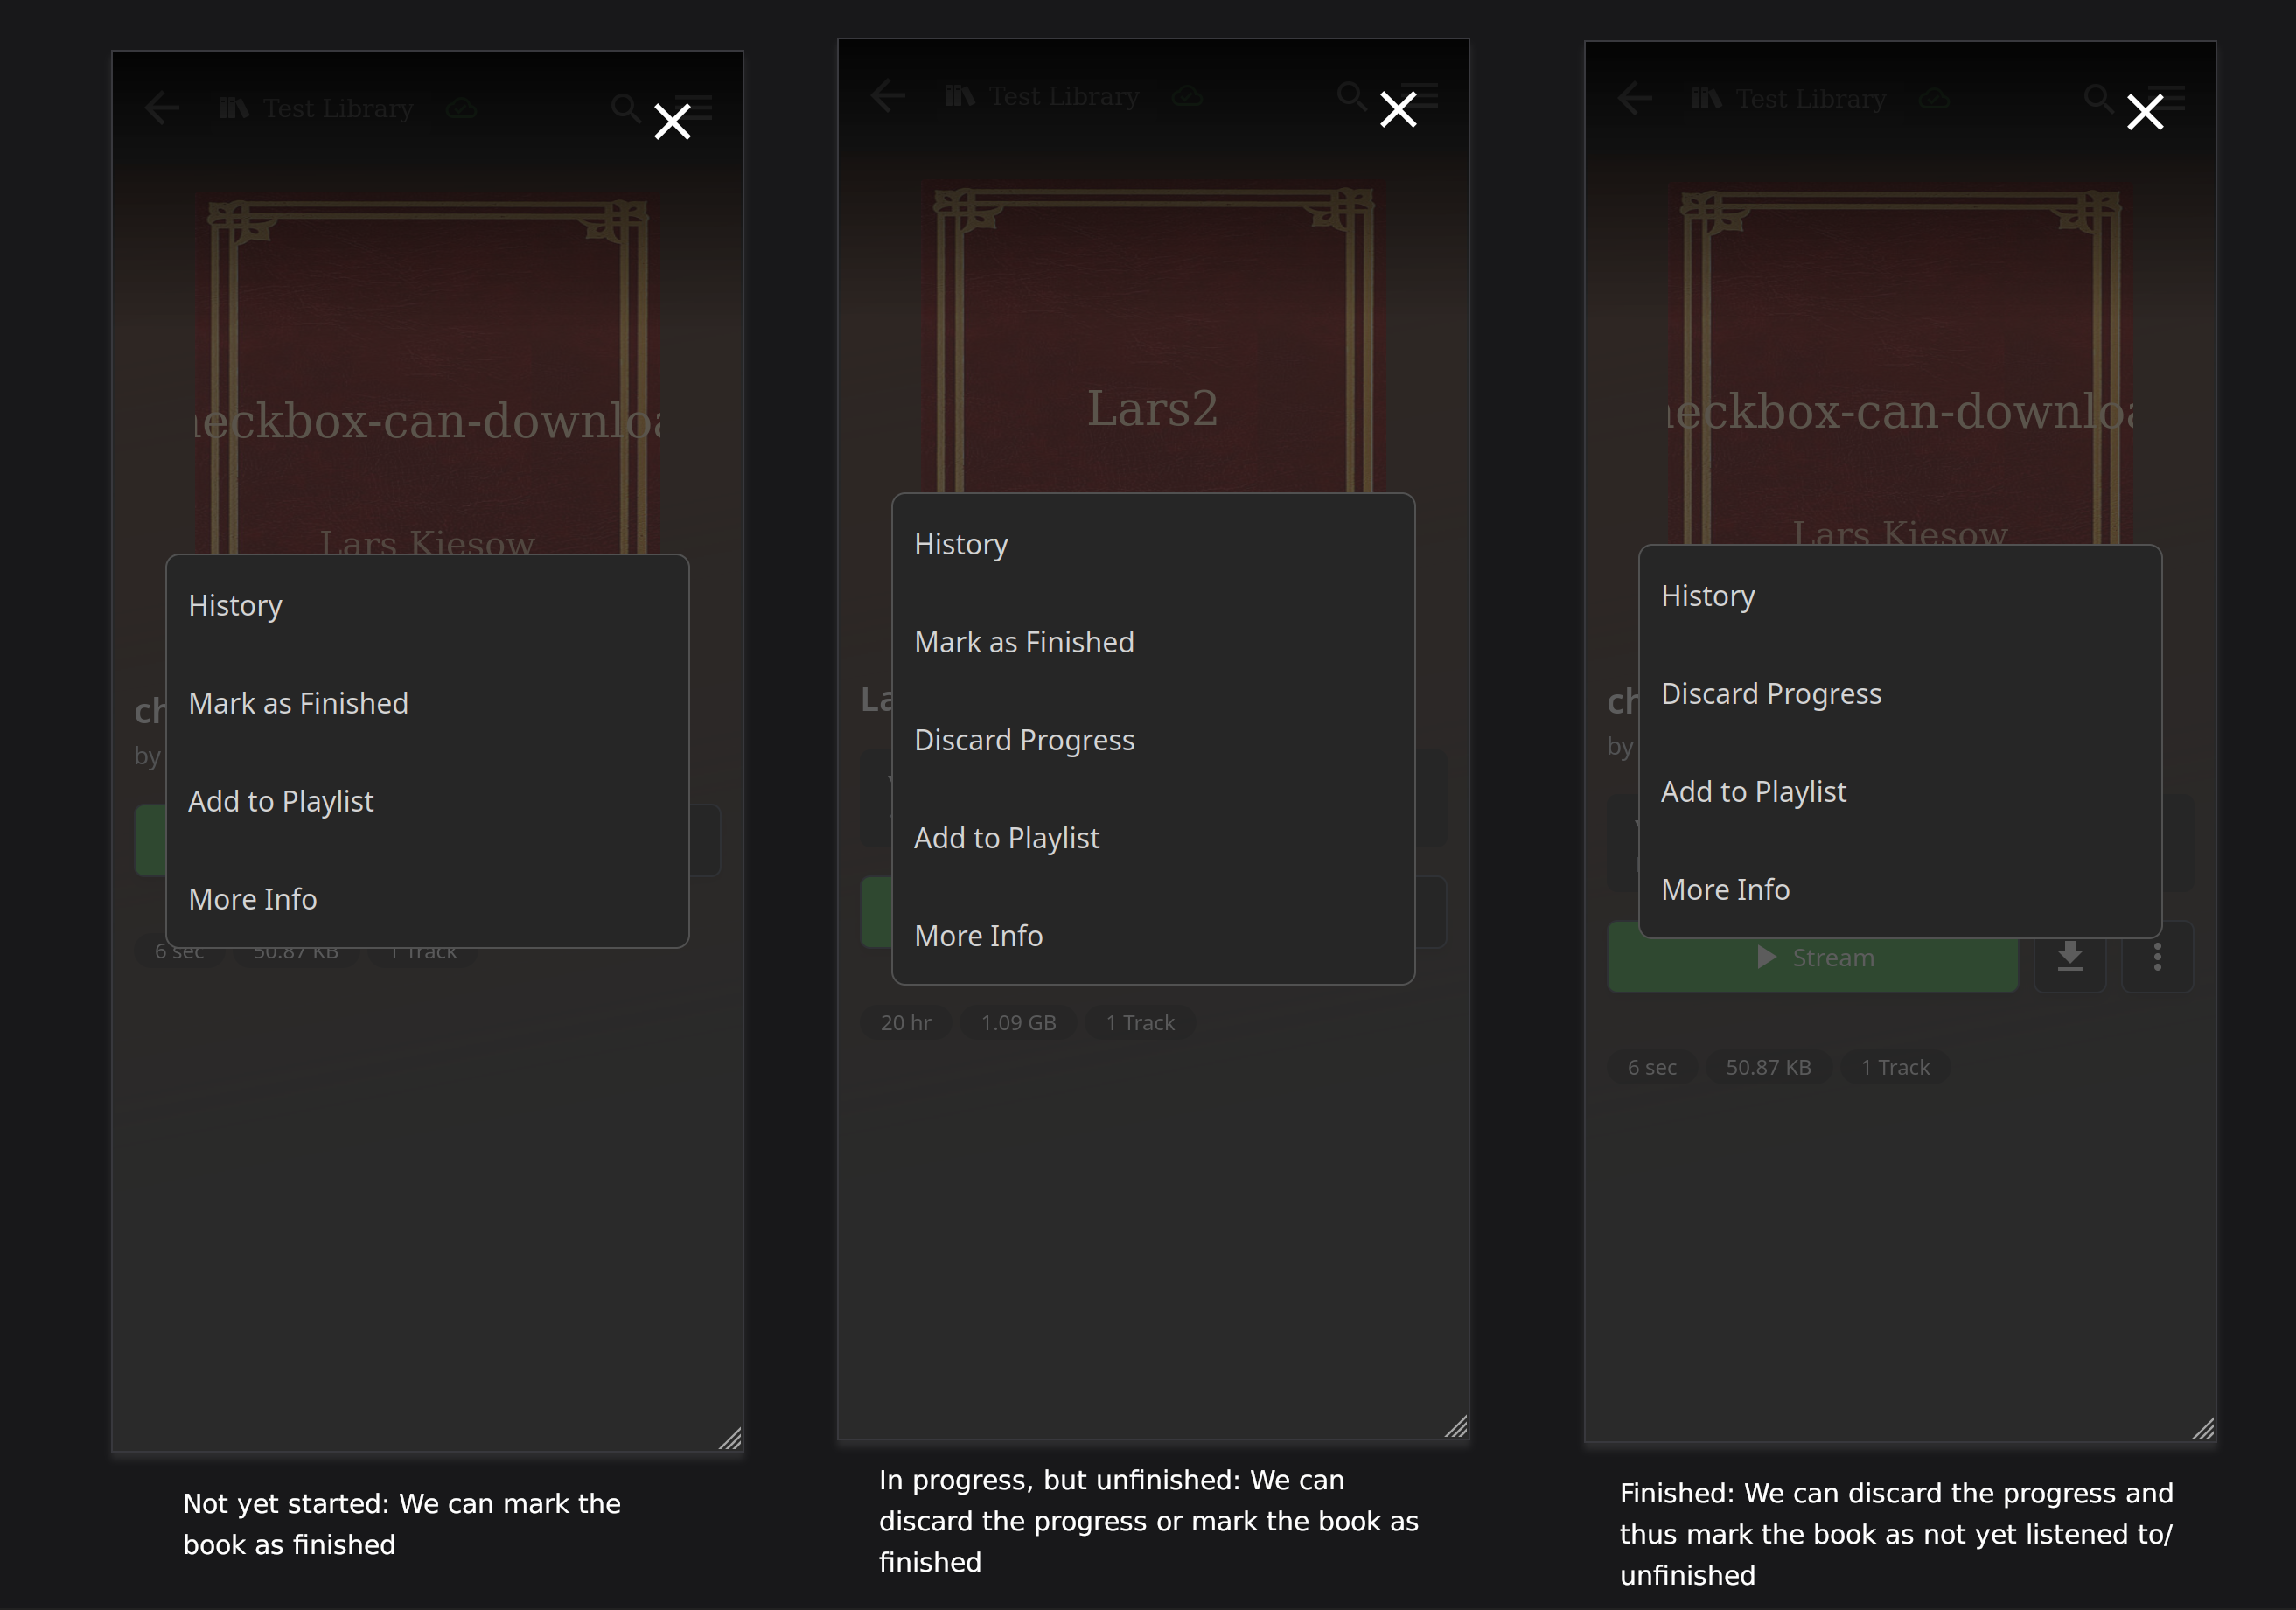Click the download icon in right screenshot

[x=2070, y=957]
